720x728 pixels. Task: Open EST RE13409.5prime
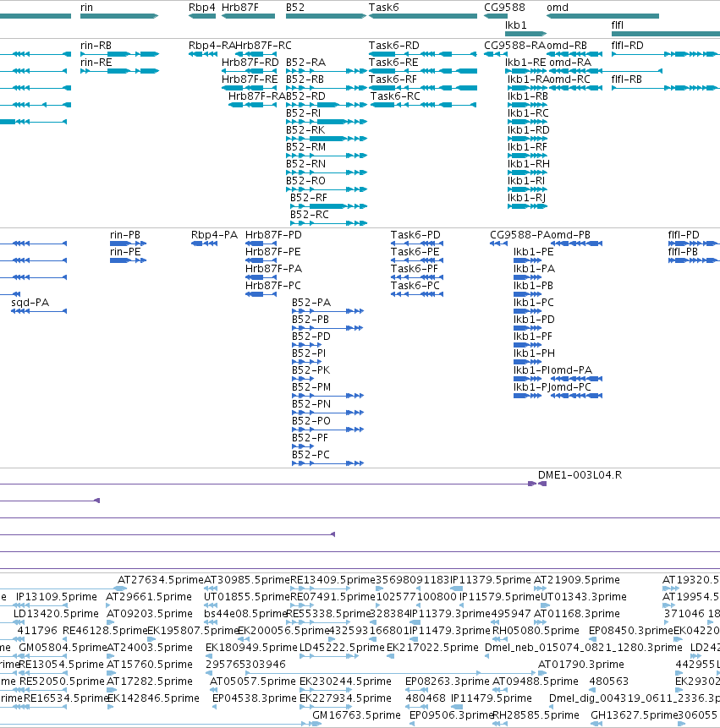pyautogui.click(x=333, y=580)
